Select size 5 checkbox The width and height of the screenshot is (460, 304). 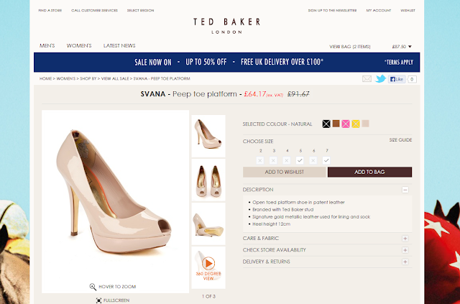click(x=300, y=160)
